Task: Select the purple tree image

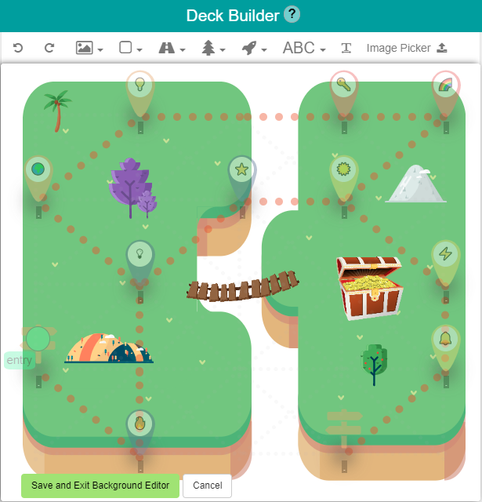Action: 132,188
